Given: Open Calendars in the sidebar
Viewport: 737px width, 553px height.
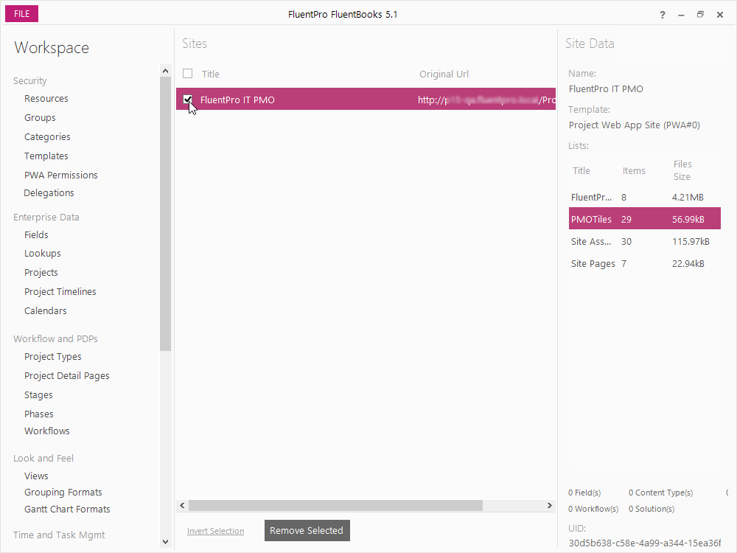Looking at the screenshot, I should coord(46,311).
